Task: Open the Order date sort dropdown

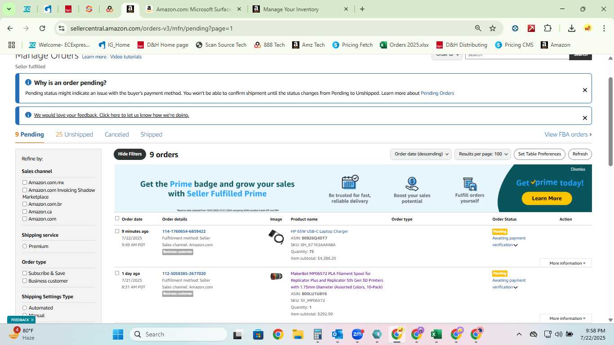Action: point(421,154)
